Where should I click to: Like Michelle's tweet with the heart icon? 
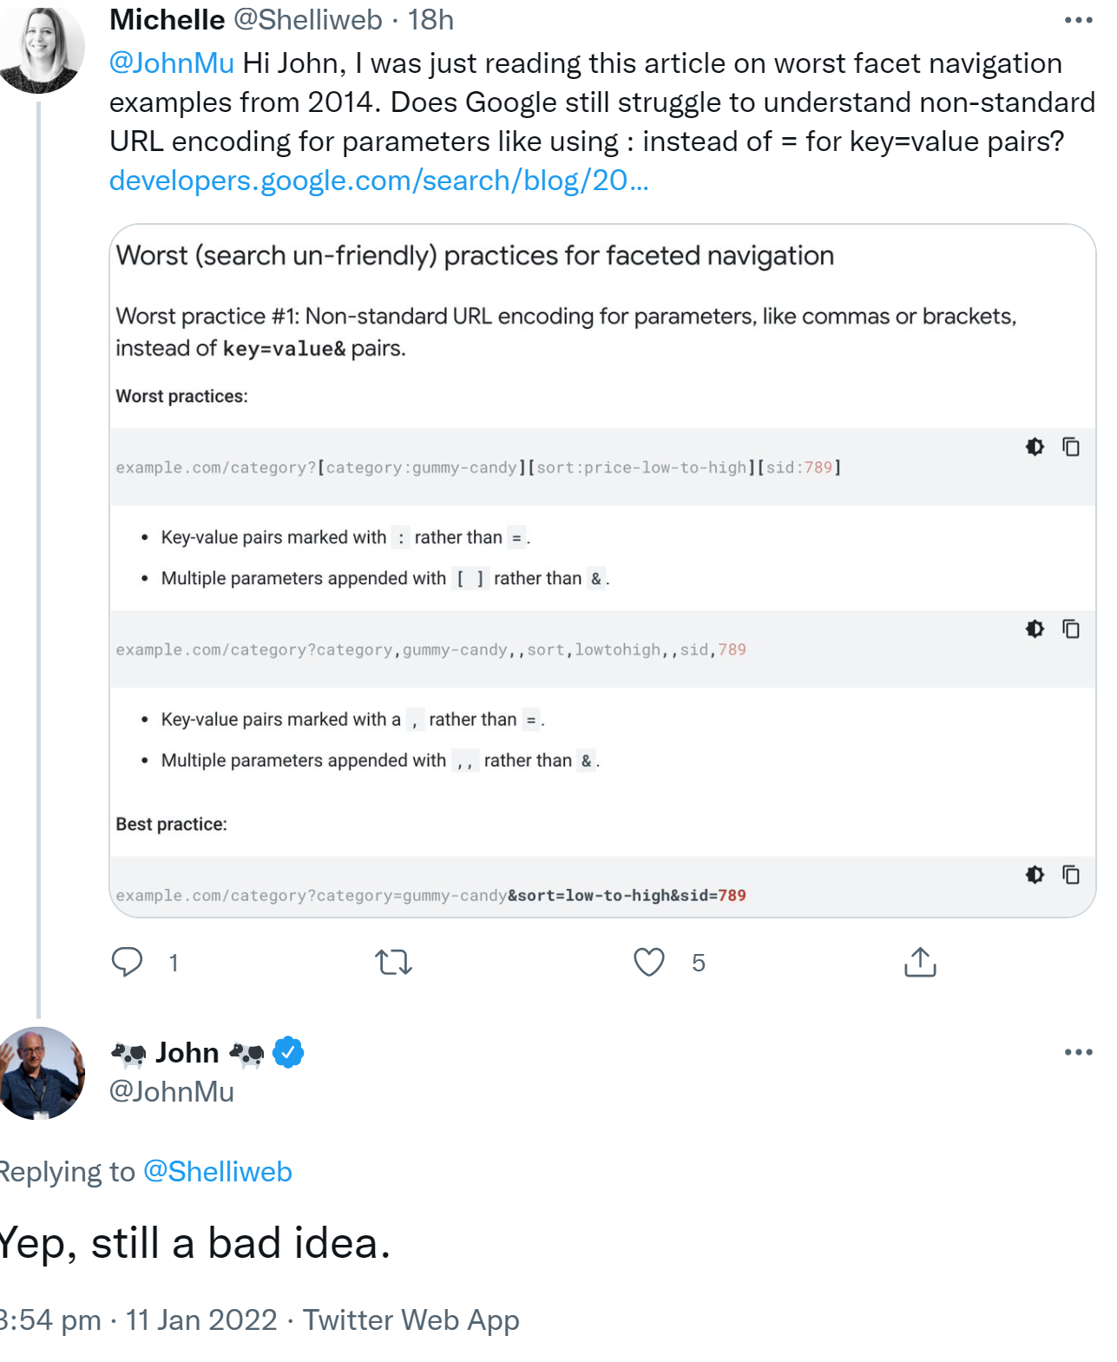pos(648,962)
